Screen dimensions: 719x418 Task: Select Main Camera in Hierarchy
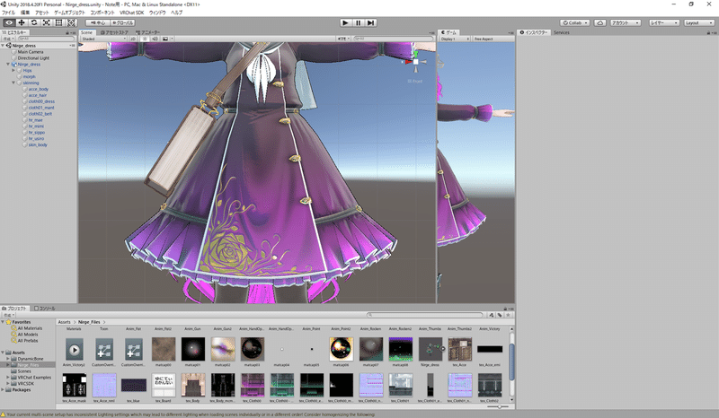click(31, 52)
